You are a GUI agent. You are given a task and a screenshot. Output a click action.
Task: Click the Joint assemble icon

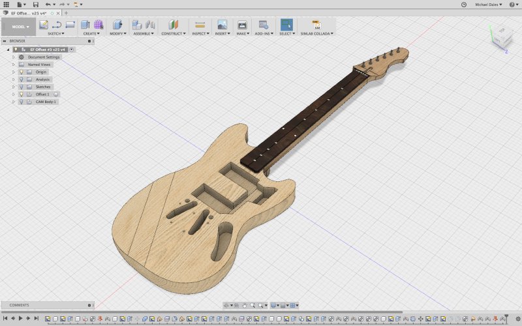pos(150,25)
